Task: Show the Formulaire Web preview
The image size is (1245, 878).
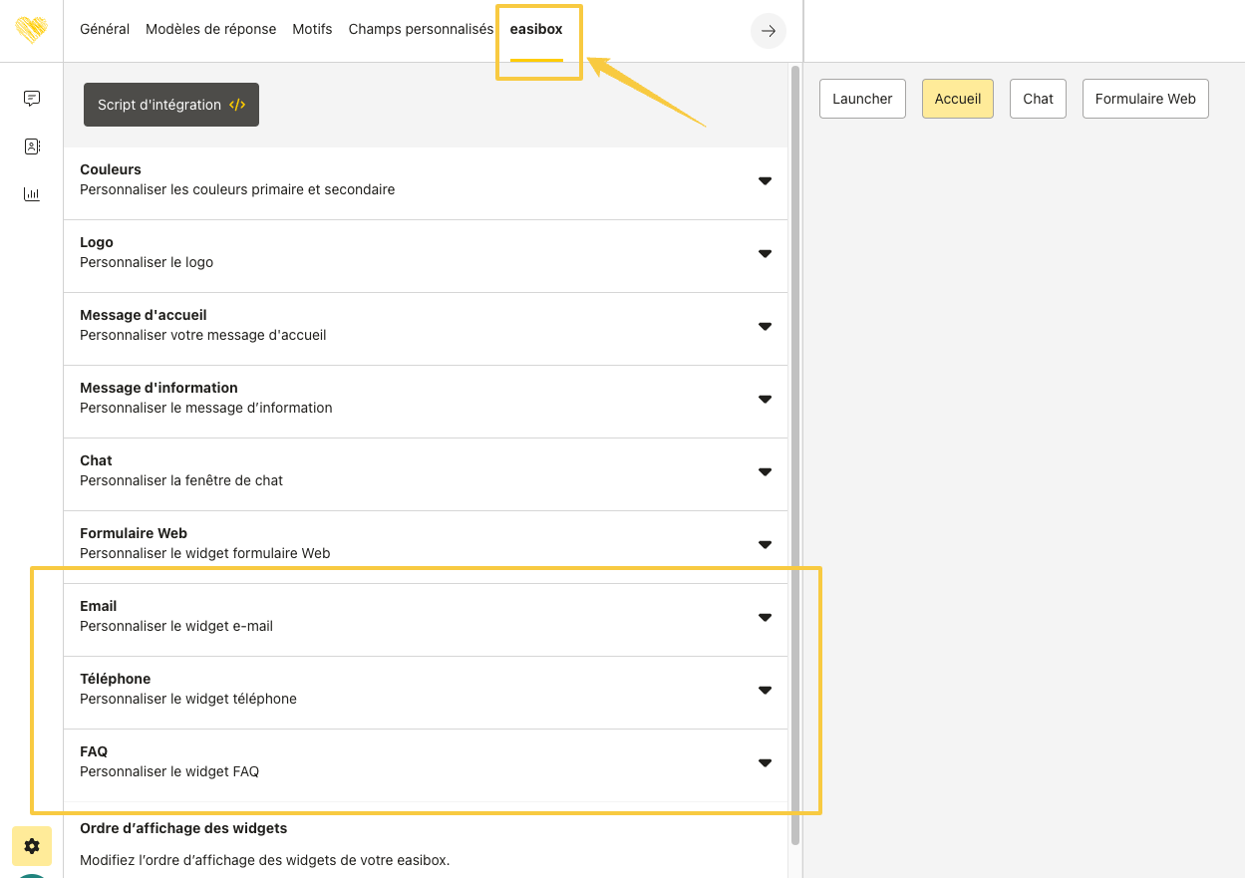Action: click(1144, 99)
